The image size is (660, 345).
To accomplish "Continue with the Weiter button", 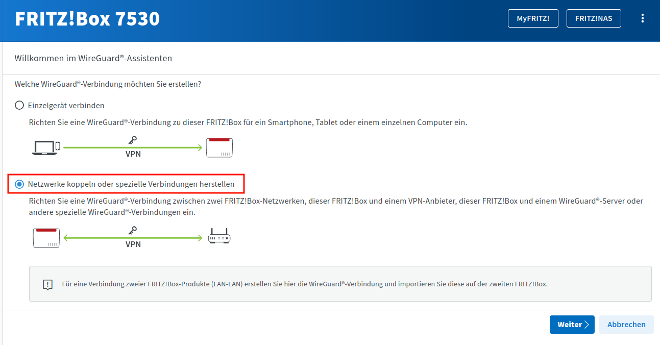I will [x=572, y=325].
